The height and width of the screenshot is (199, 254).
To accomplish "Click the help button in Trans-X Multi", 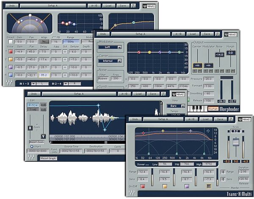I will (231, 119).
